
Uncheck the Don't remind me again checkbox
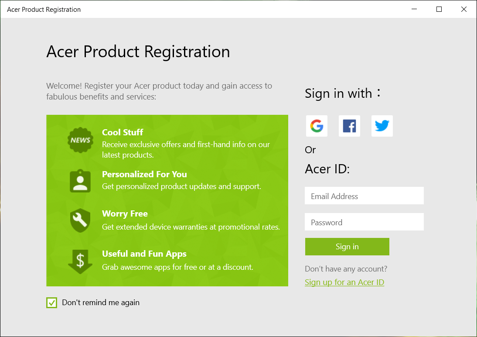[x=52, y=303]
